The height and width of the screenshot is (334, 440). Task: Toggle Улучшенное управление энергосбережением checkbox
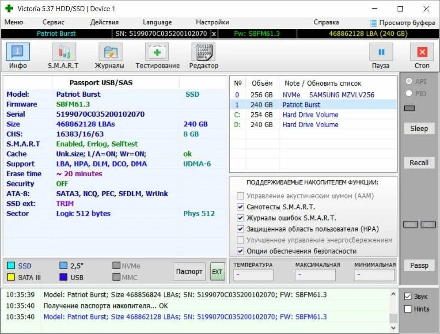tap(240, 240)
